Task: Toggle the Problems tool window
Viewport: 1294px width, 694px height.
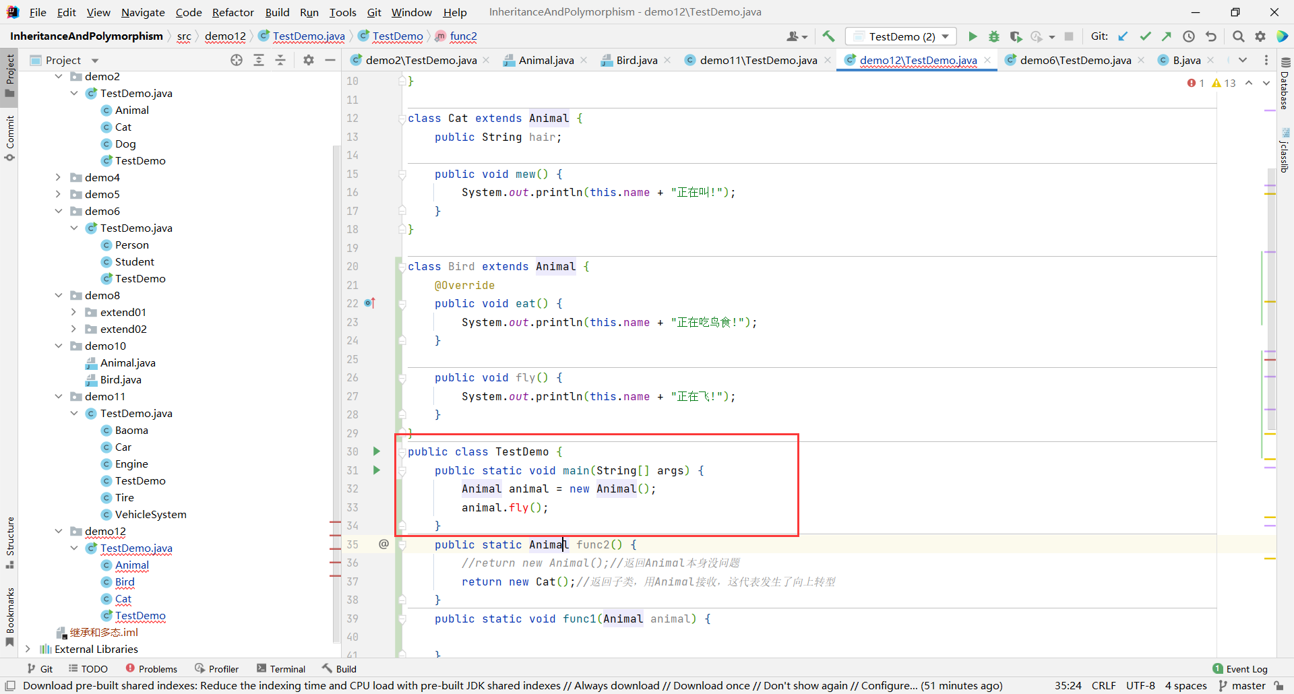Action: 152,668
